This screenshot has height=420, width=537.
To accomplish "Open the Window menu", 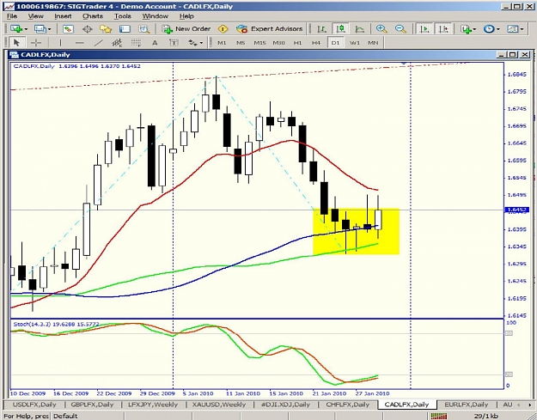I will [x=156, y=16].
